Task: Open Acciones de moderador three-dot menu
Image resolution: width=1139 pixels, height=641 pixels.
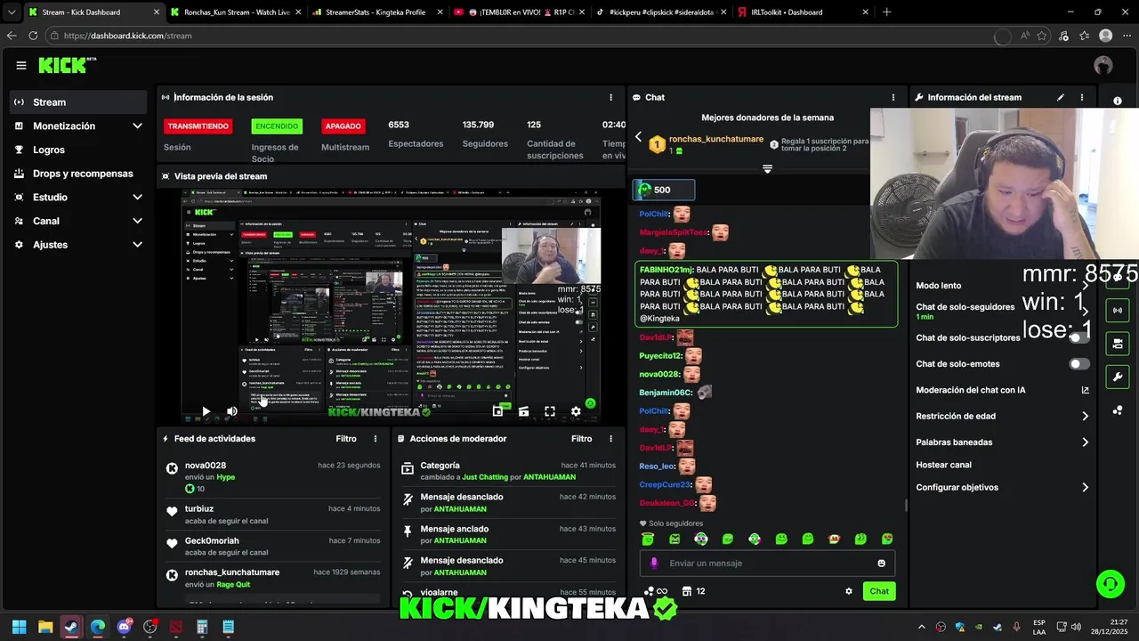Action: point(610,439)
